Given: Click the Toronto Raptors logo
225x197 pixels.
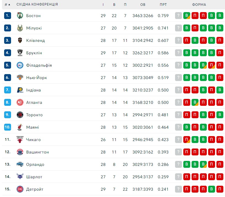Looking at the screenshot, I should point(20,115).
